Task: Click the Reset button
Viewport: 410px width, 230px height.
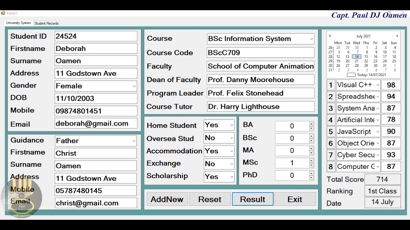Action: [210, 199]
